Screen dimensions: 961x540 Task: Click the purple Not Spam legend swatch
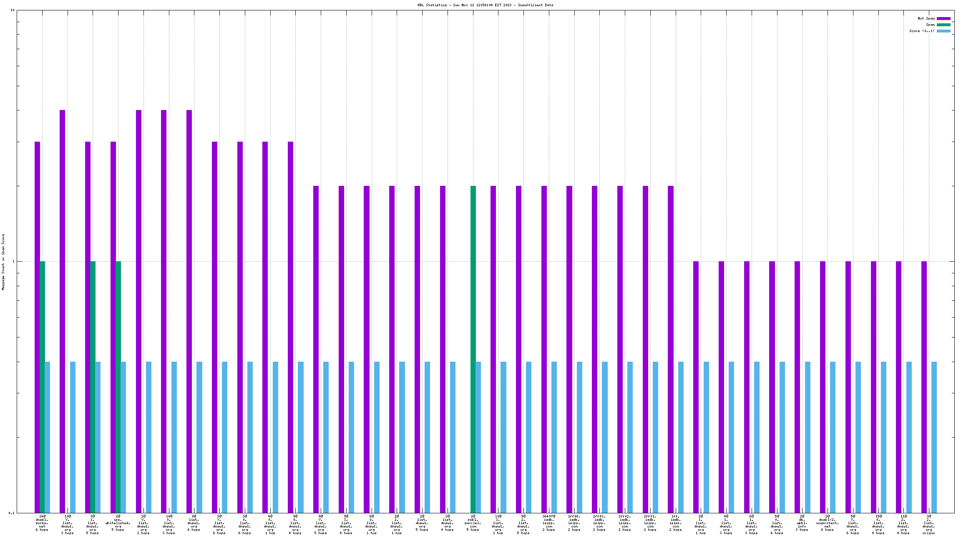click(943, 18)
